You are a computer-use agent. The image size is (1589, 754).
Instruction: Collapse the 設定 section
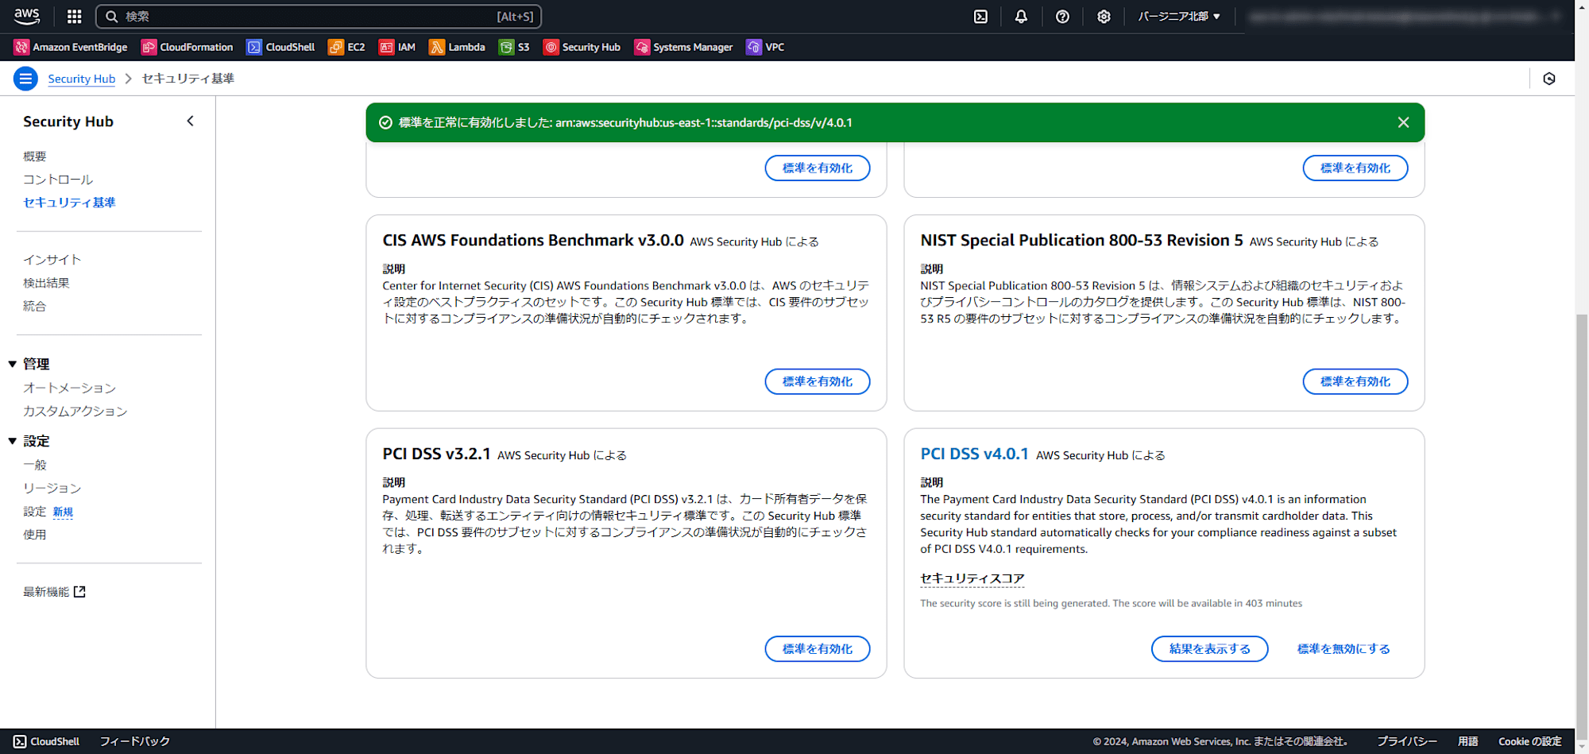[13, 441]
